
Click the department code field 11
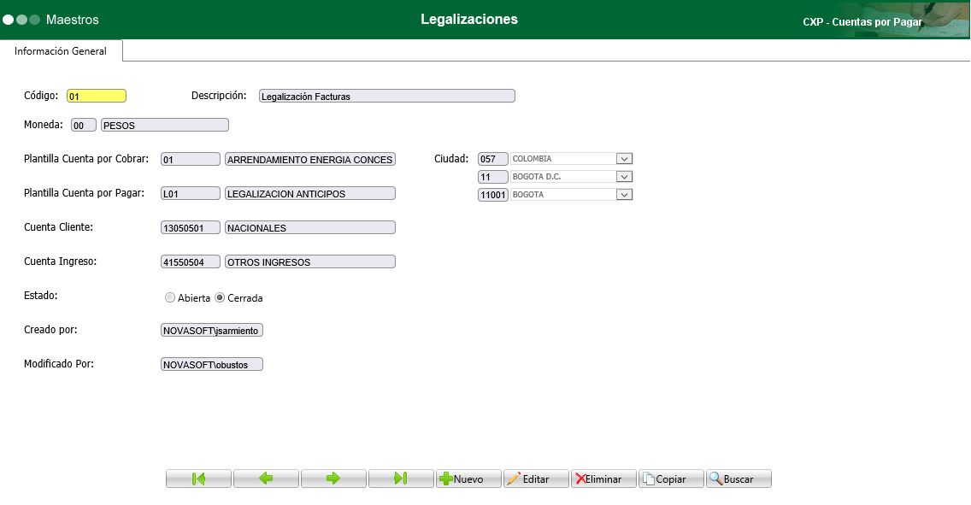coord(493,177)
